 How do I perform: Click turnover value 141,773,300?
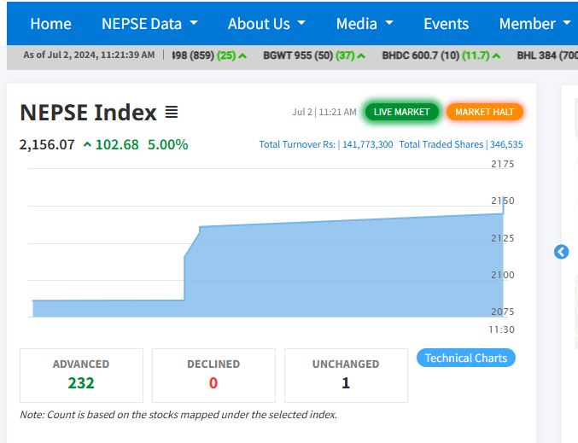coord(367,144)
